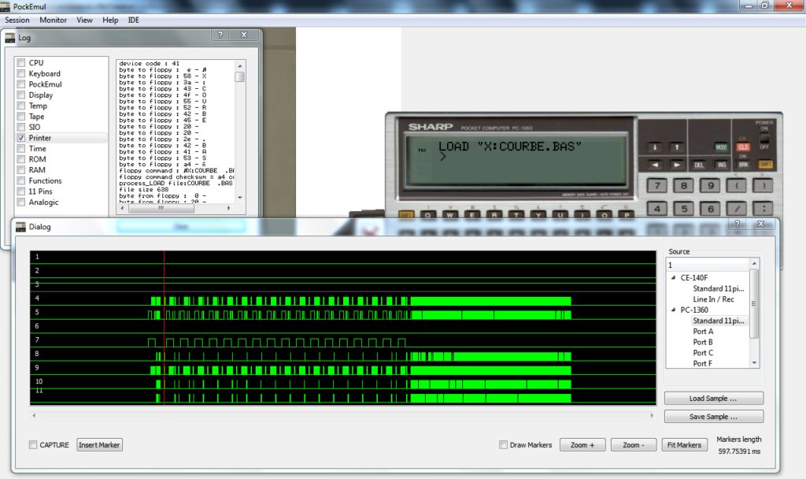Click the P key on calculator keyboard
This screenshot has width=806, height=479.
627,215
